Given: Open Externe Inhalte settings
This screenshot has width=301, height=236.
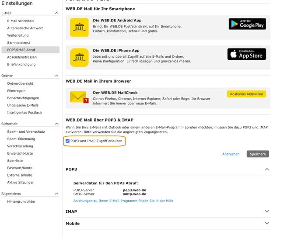Looking at the screenshot, I should click(x=20, y=175).
